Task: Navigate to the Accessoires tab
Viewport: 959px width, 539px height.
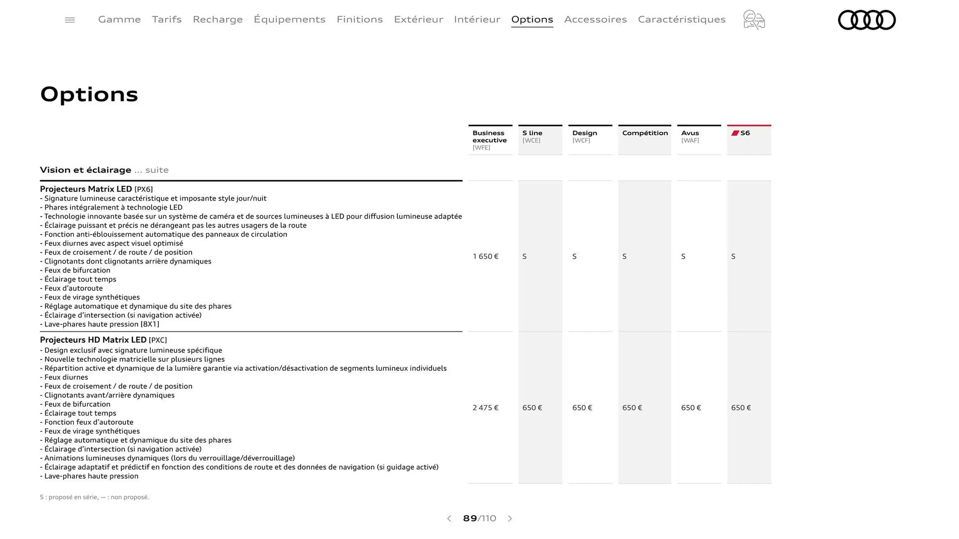Action: (x=595, y=19)
